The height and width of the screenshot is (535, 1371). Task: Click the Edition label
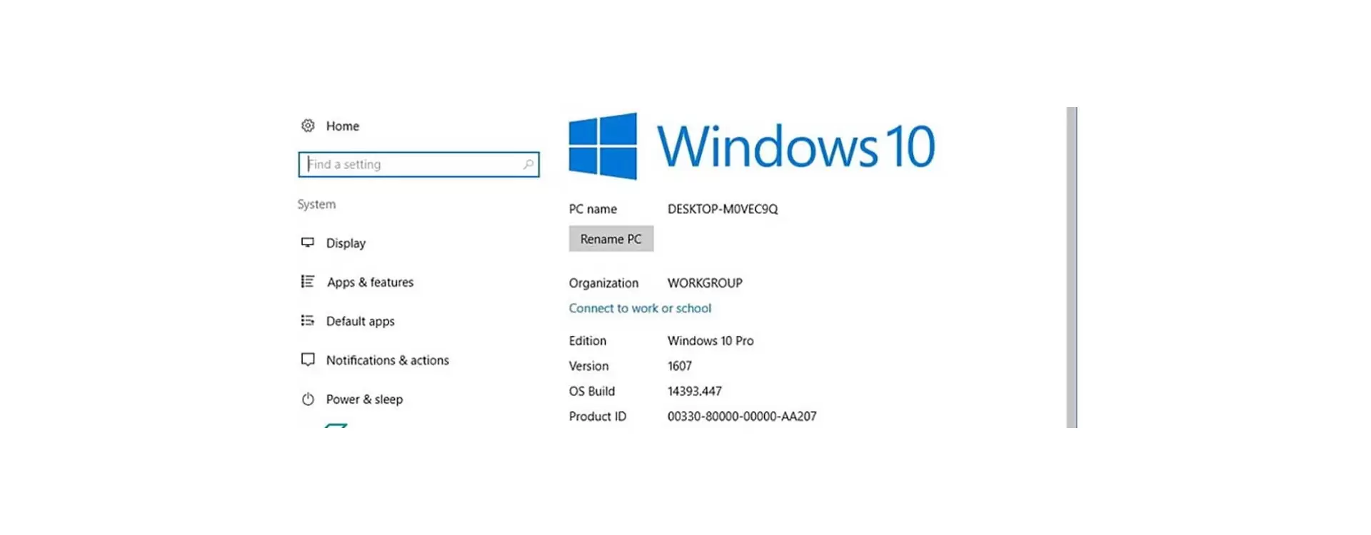[x=588, y=341]
